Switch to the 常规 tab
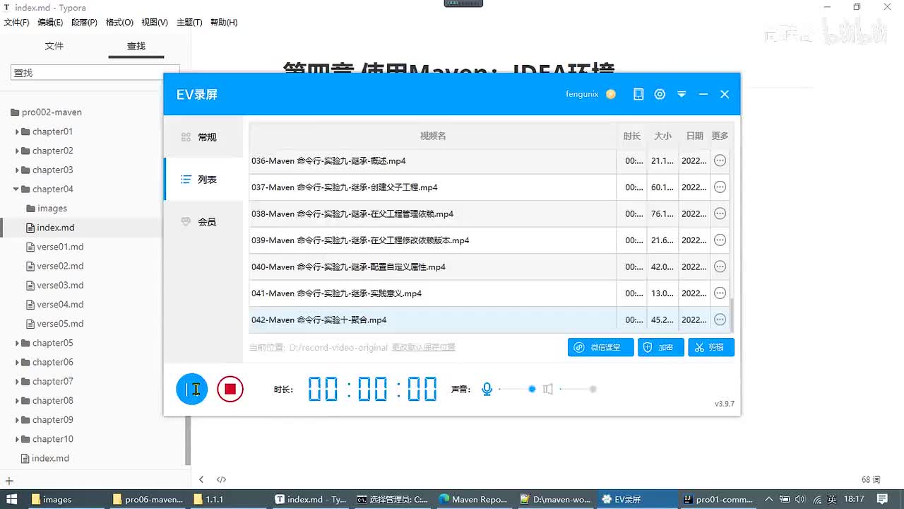 (x=203, y=137)
